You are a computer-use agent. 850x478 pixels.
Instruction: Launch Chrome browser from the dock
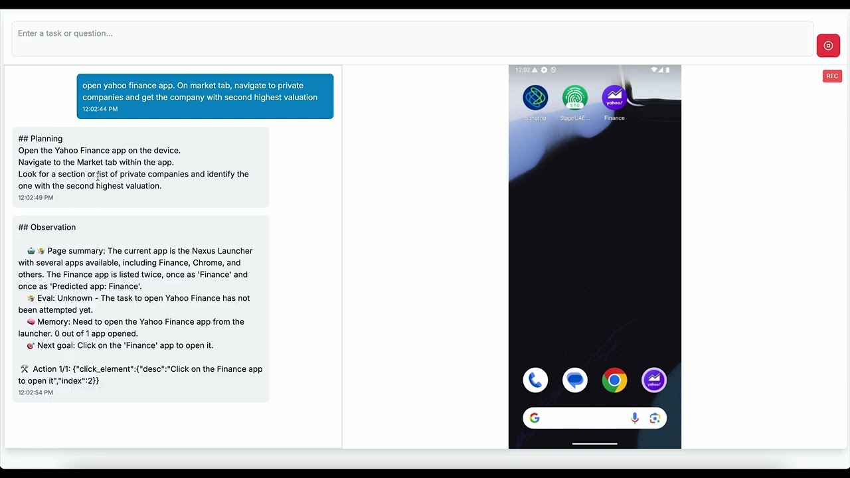[614, 380]
